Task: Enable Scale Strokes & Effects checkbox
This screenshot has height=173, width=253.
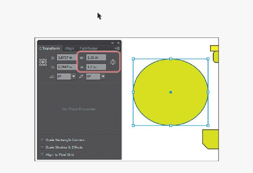Action: (42, 147)
